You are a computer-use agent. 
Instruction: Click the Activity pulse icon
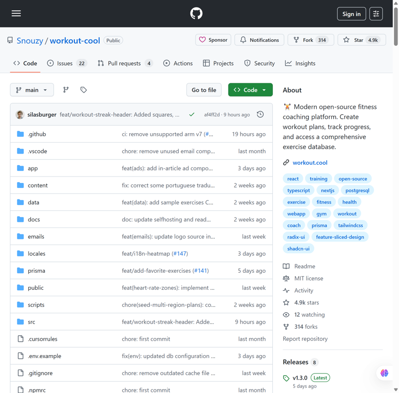tap(286, 290)
